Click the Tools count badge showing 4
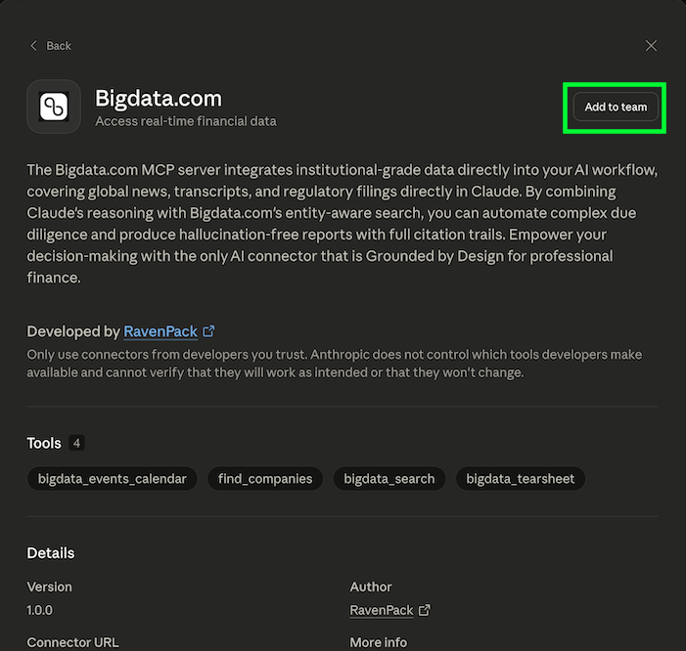Screen dimensions: 686x651 pos(76,443)
